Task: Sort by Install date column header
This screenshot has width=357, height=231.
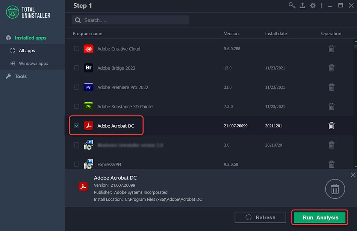Action: [276, 33]
